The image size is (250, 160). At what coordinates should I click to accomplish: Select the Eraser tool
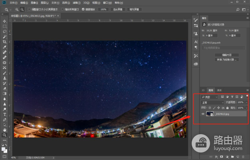[x=5, y=88]
